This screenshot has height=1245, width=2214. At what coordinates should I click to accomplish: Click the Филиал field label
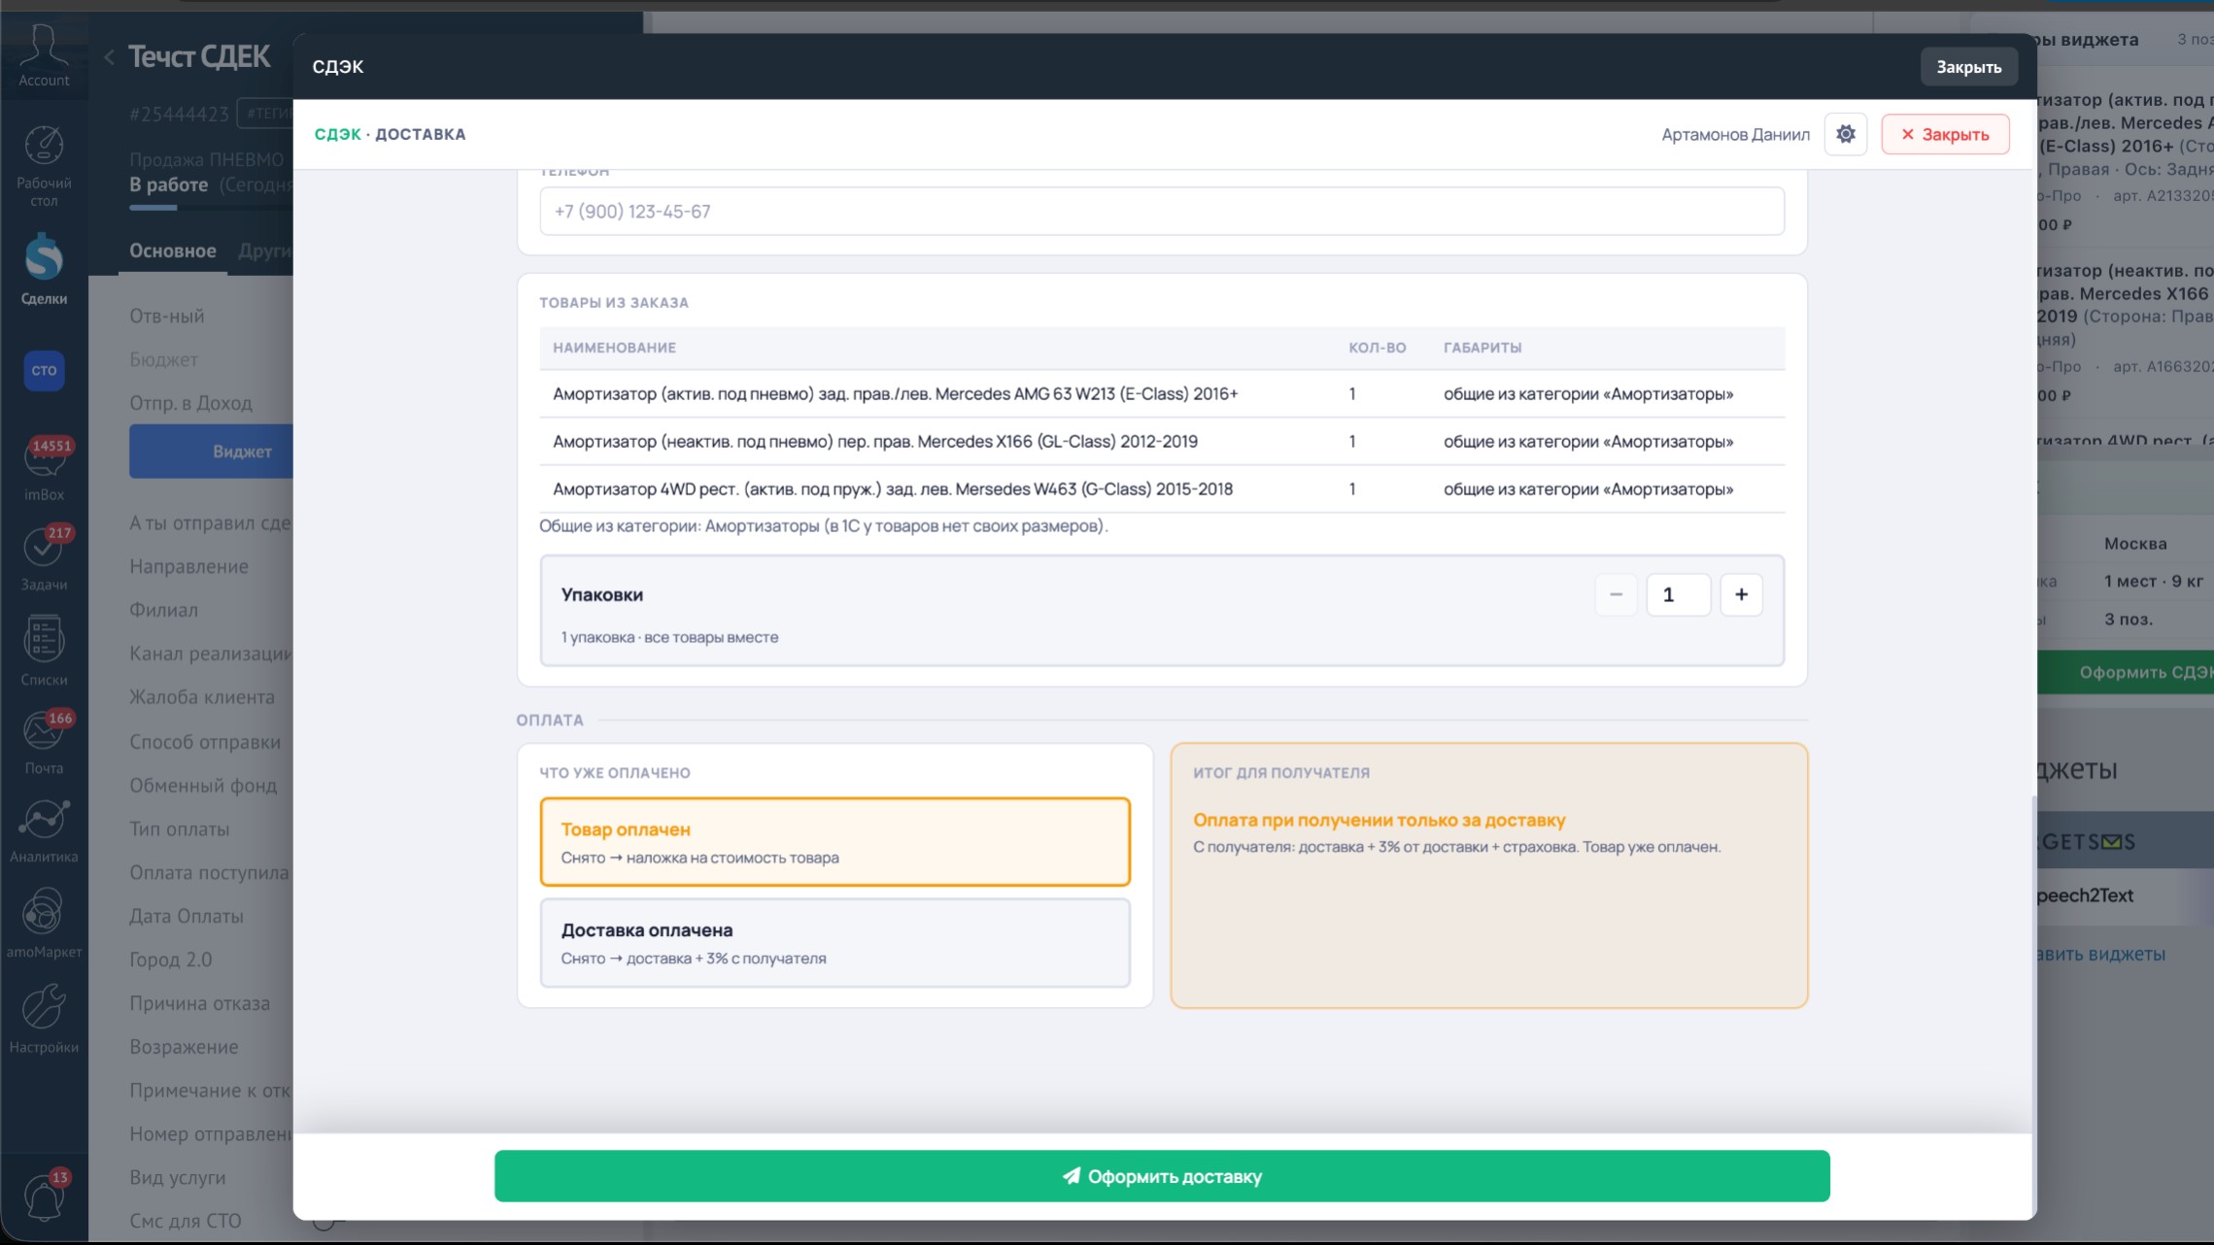pos(163,610)
